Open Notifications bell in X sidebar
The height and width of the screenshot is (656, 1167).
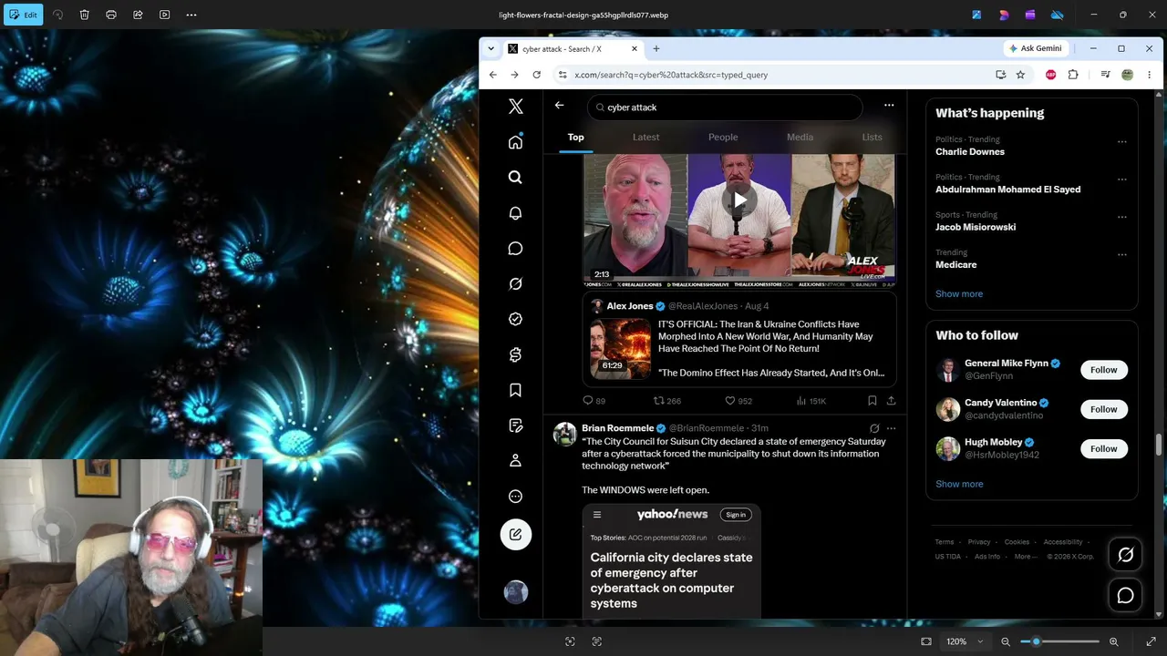click(x=516, y=213)
